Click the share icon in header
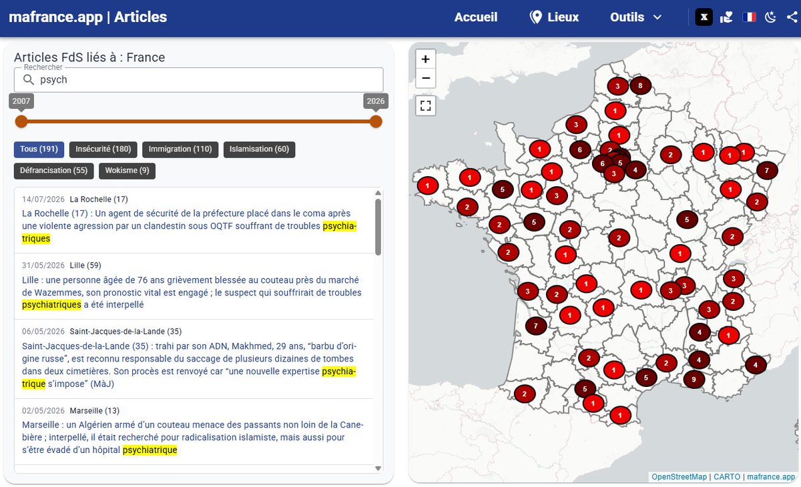Viewport: 801px width, 487px height. [x=792, y=17]
